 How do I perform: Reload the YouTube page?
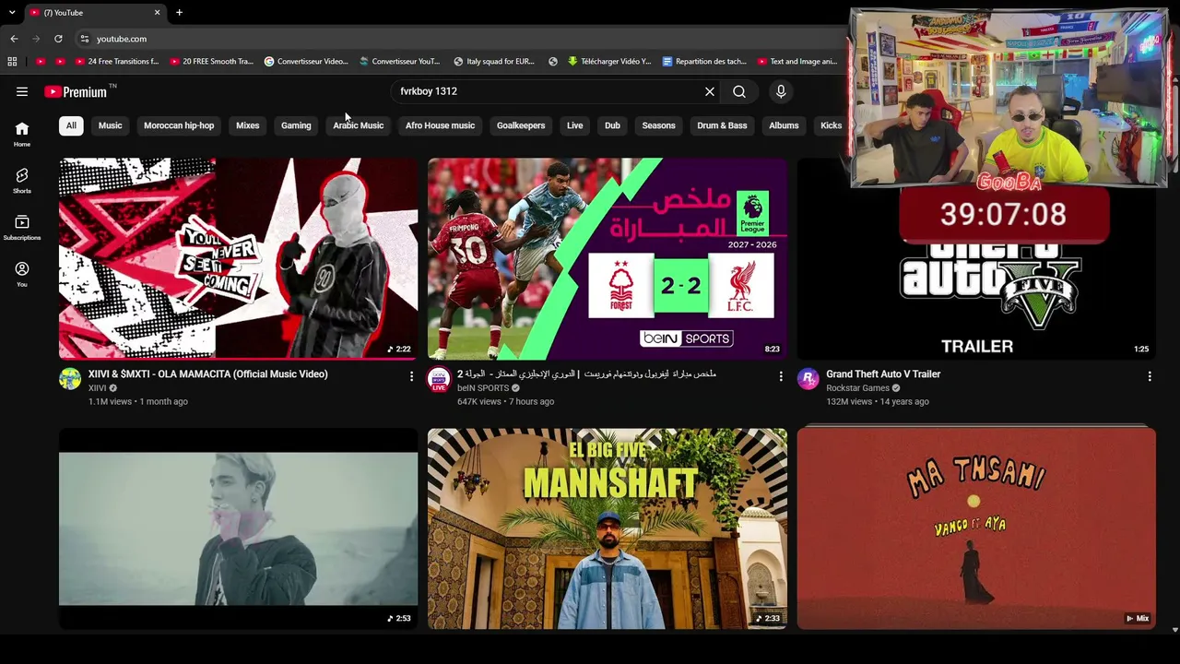pos(58,39)
